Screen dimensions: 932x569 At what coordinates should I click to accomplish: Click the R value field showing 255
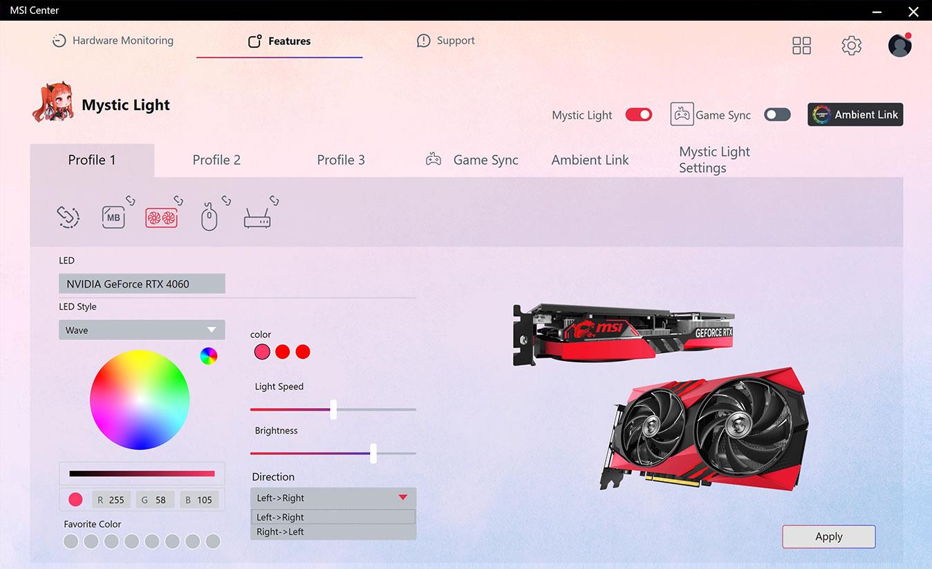(x=111, y=500)
